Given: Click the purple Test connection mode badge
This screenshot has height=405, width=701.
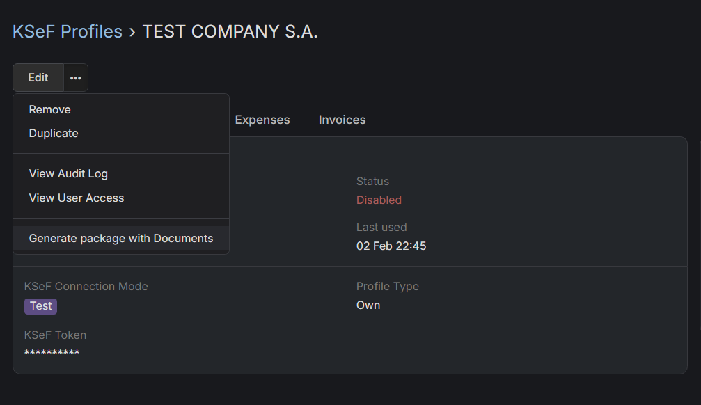Looking at the screenshot, I should click(41, 306).
